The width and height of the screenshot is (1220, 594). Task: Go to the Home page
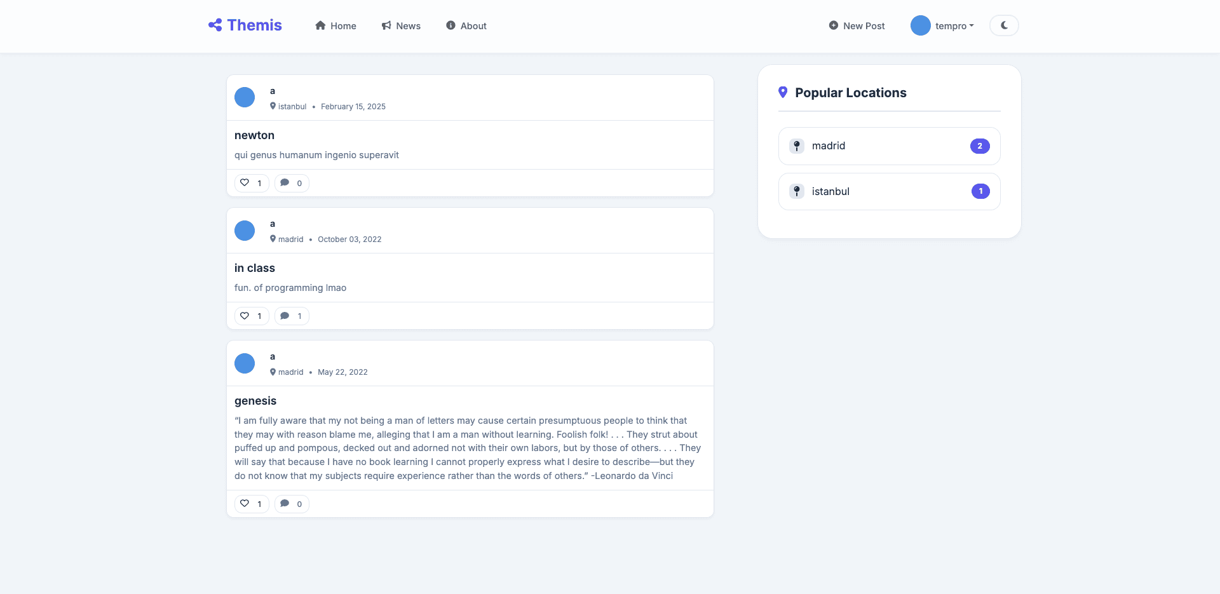click(x=335, y=26)
